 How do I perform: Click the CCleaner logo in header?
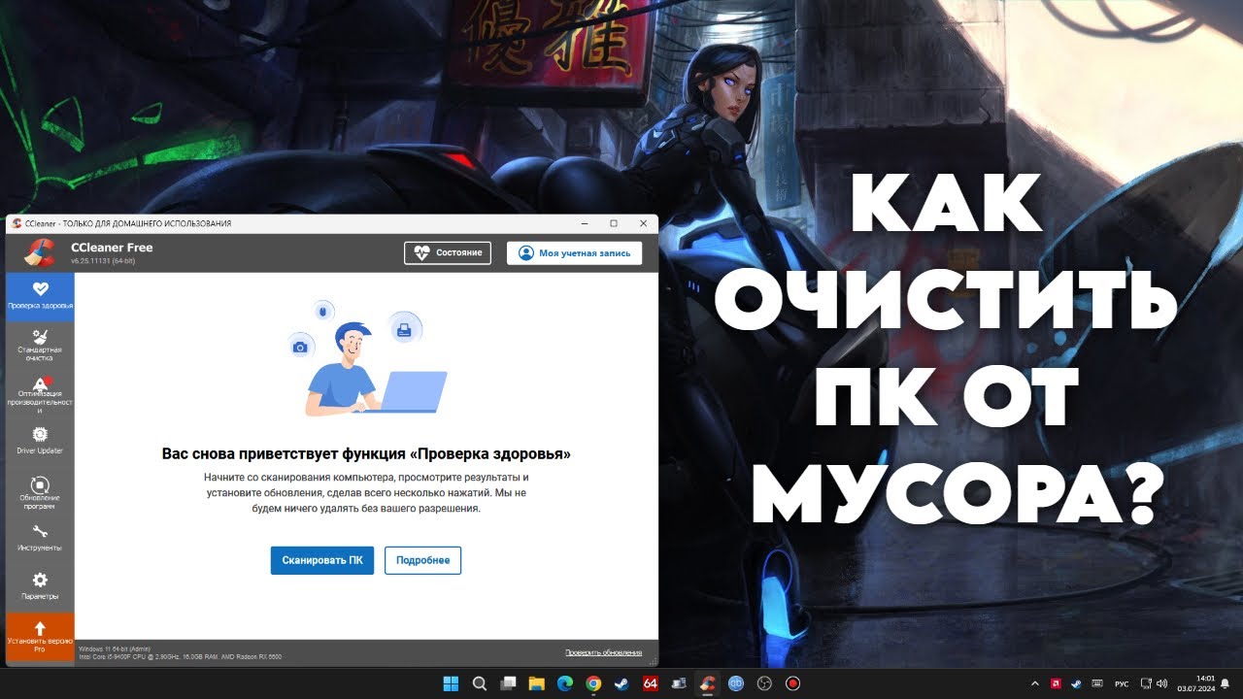[40, 252]
